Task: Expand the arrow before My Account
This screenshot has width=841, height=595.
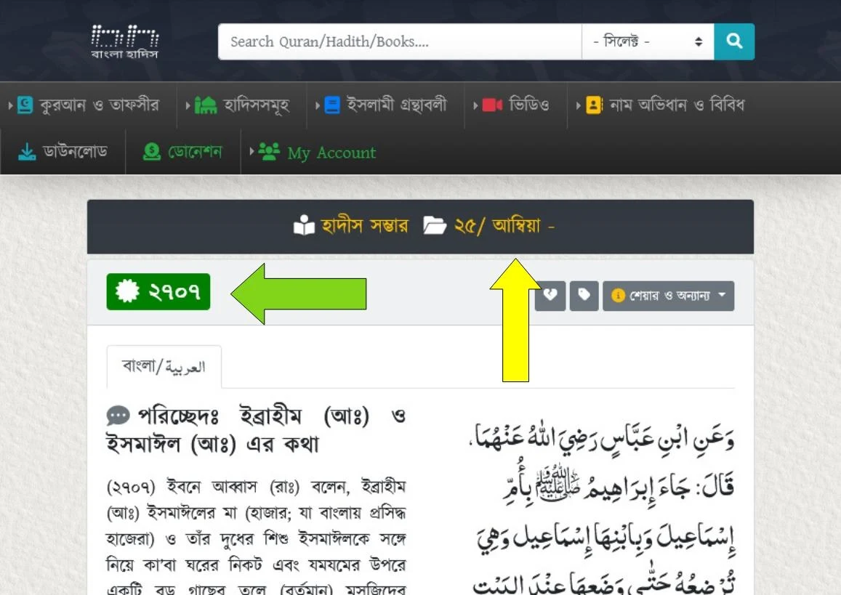Action: (x=252, y=151)
